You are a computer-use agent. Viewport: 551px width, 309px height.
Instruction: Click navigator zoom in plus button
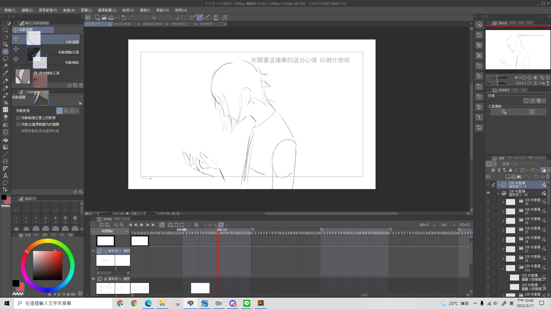(530, 78)
